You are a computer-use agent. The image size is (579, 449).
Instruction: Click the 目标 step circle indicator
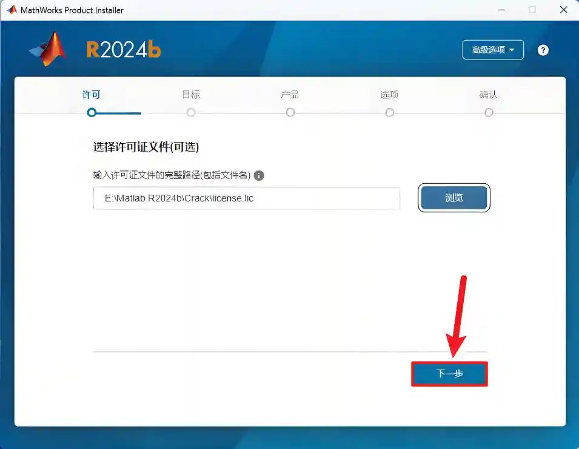click(x=191, y=112)
